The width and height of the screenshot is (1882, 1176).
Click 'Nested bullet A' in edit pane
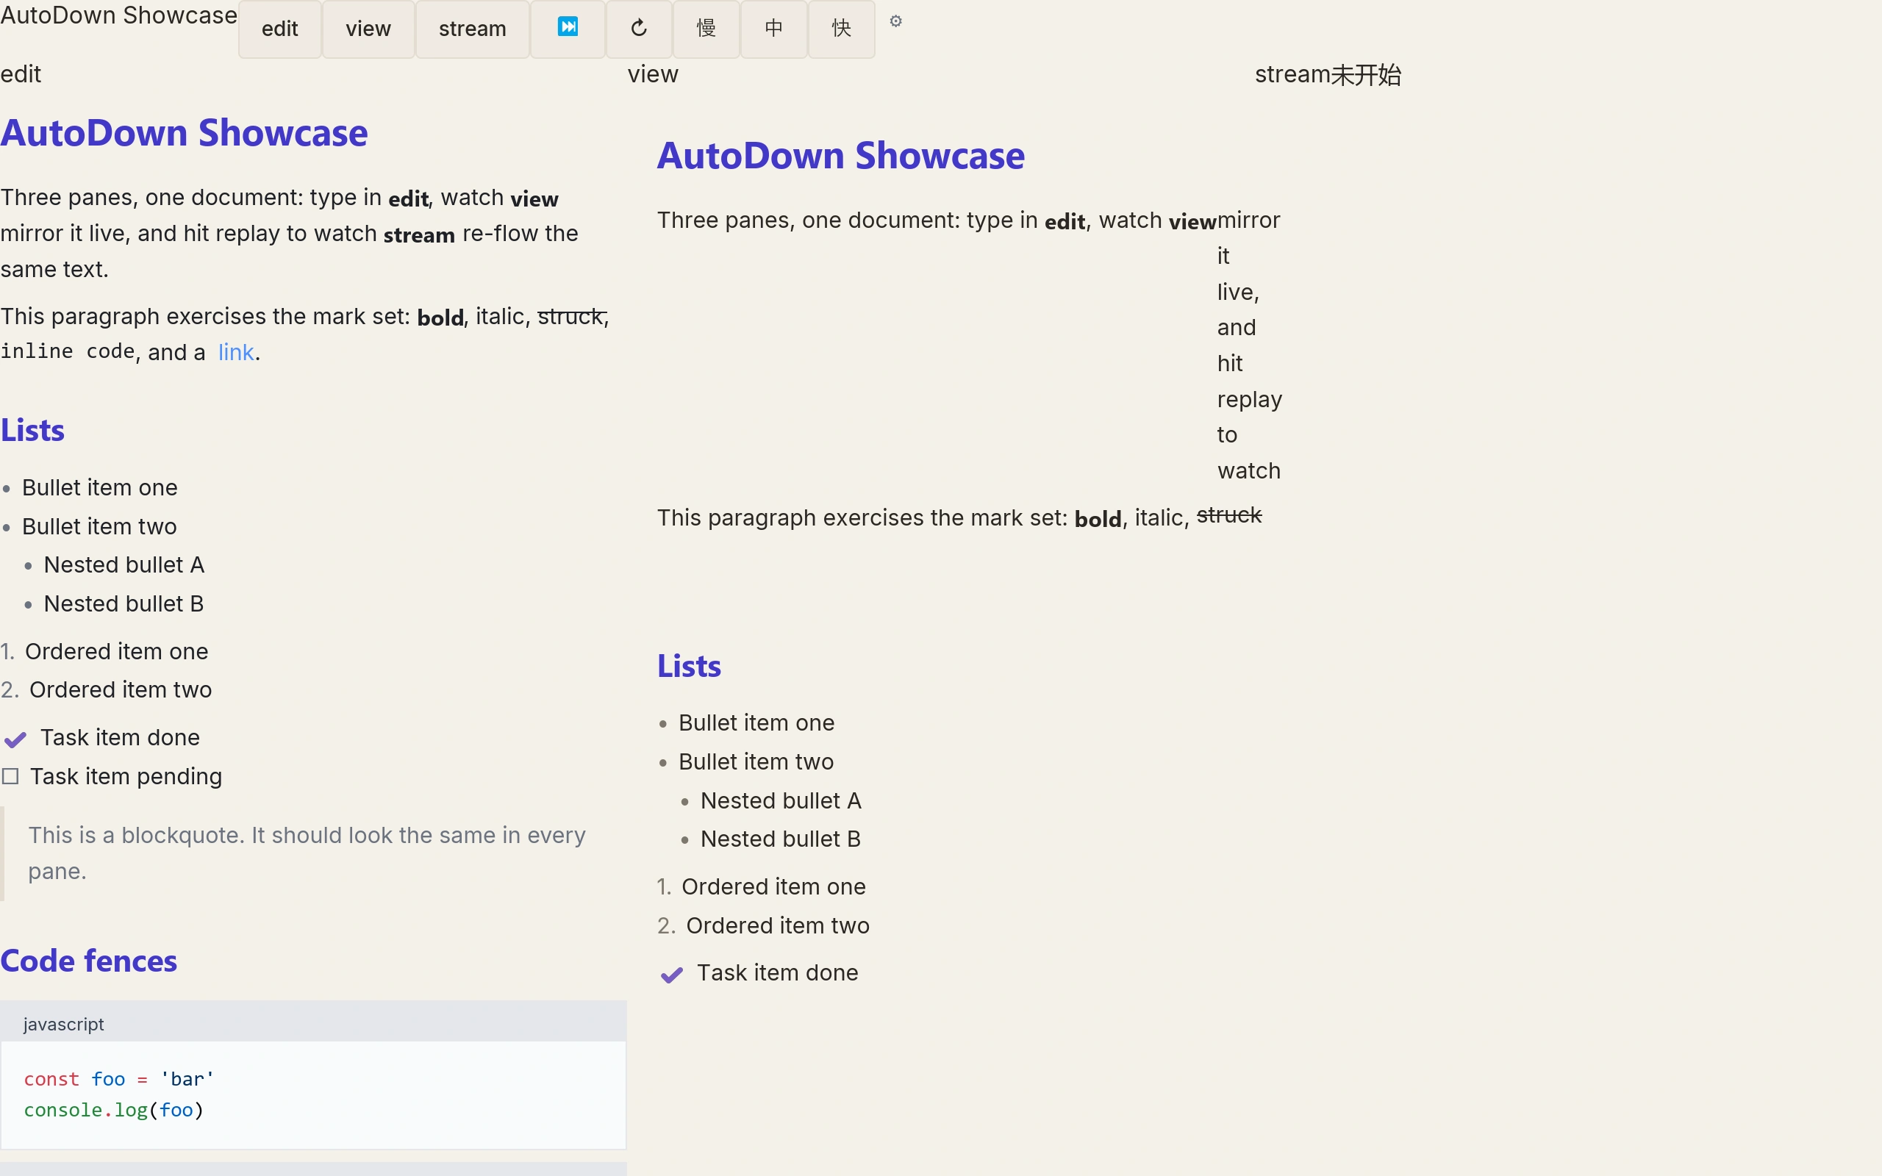pyautogui.click(x=124, y=564)
